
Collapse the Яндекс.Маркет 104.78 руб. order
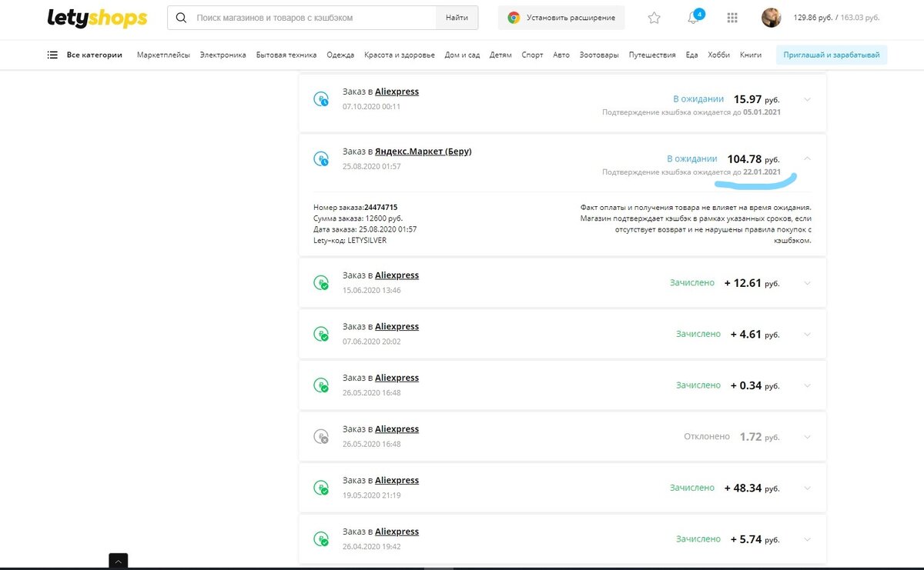[807, 158]
